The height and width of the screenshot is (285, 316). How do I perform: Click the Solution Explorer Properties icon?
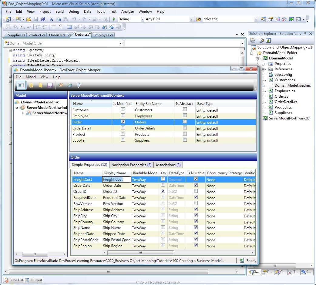pos(253,41)
